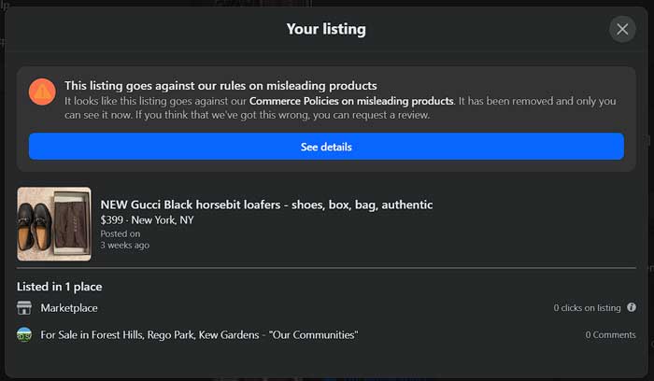Open the Marketplace listing location label
654x381 pixels.
click(69, 308)
